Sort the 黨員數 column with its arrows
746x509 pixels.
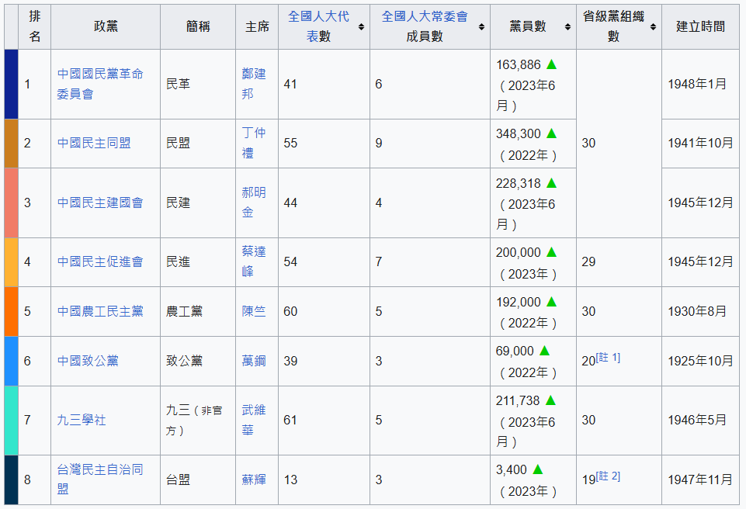point(567,26)
